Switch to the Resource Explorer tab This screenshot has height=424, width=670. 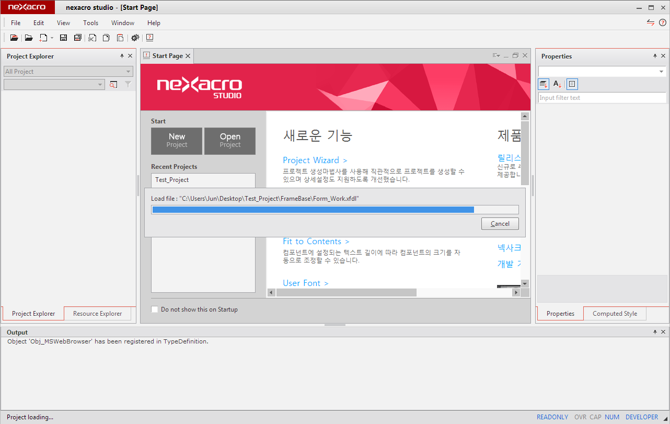tap(97, 314)
